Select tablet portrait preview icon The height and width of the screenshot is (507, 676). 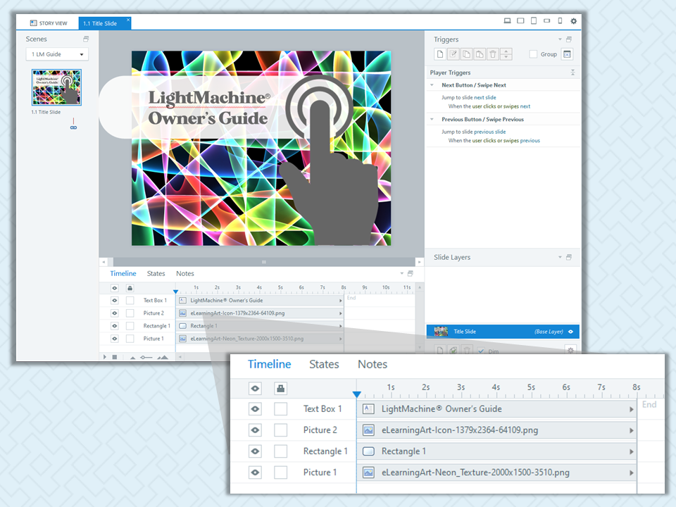tap(534, 20)
